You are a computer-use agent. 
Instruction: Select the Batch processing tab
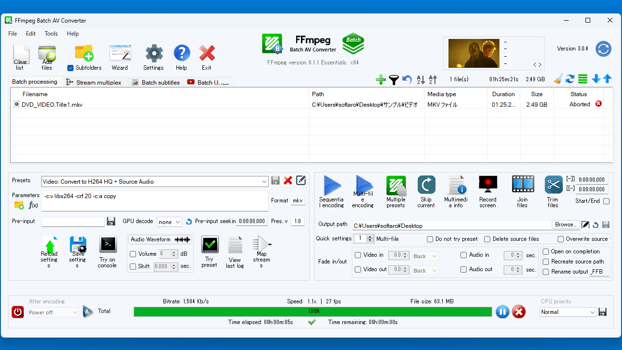coord(35,82)
